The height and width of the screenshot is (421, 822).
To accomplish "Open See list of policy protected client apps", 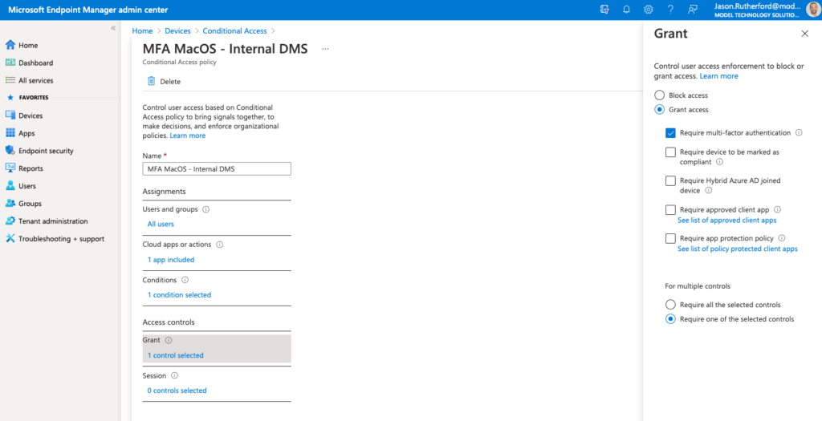I will [x=738, y=249].
